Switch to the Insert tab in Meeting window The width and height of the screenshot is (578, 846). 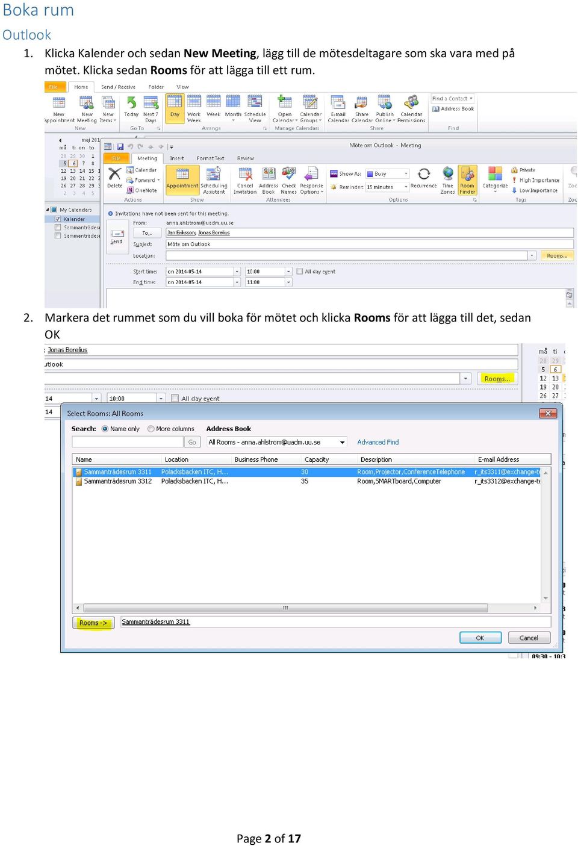pos(177,158)
